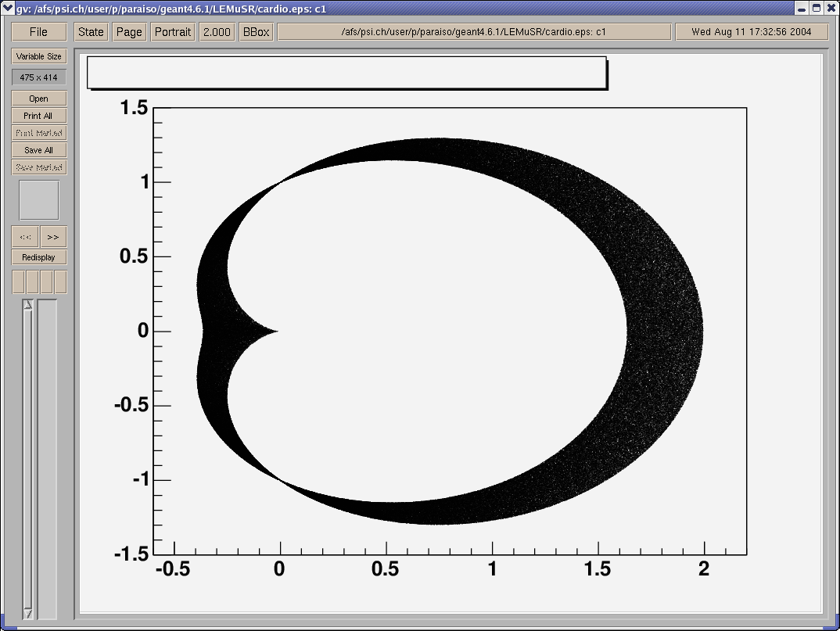This screenshot has height=631, width=840.
Task: Open the File menu
Action: click(x=38, y=32)
